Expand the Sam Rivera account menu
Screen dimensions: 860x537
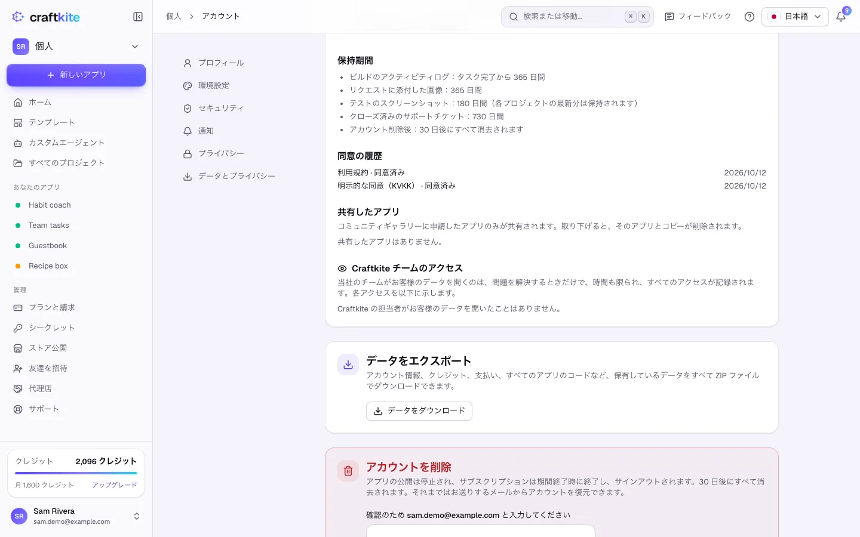click(76, 516)
